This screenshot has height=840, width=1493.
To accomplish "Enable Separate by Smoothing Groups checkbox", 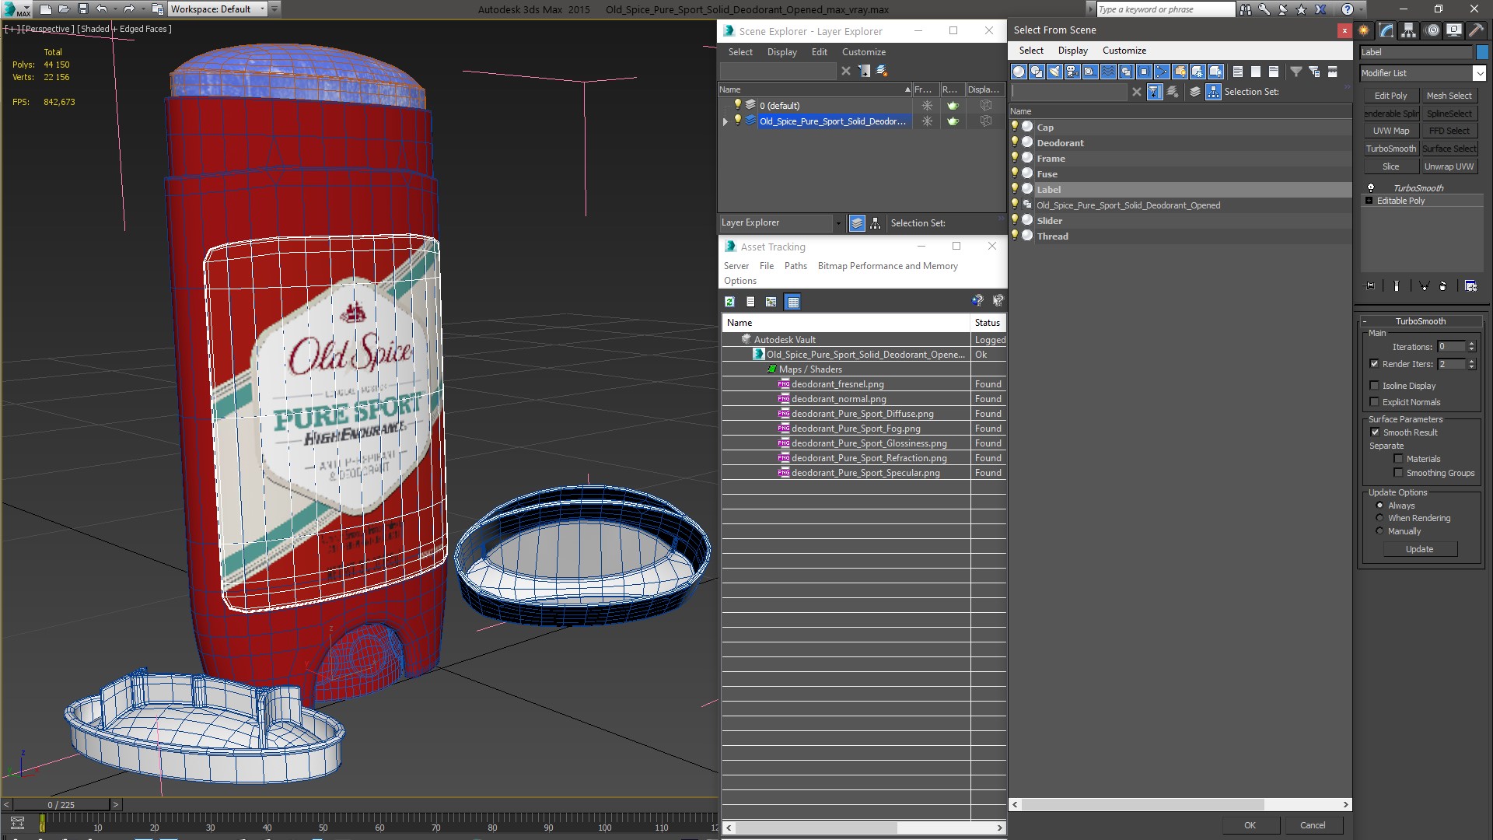I will pyautogui.click(x=1398, y=473).
